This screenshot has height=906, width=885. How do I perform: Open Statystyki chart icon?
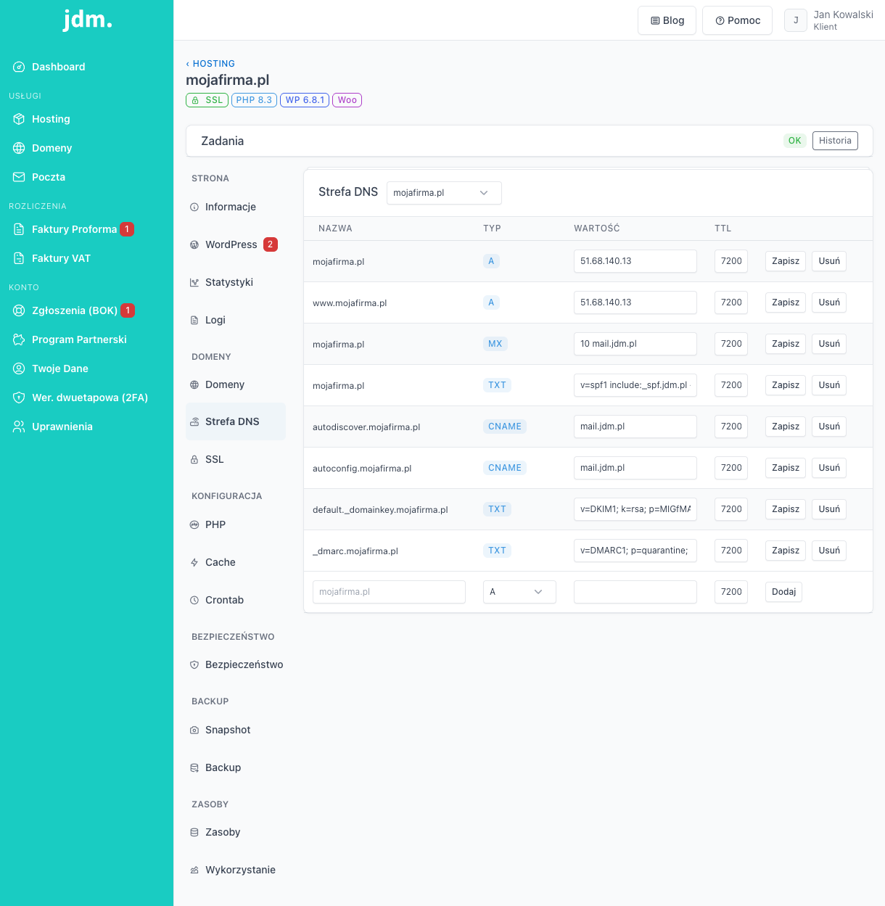(x=194, y=283)
